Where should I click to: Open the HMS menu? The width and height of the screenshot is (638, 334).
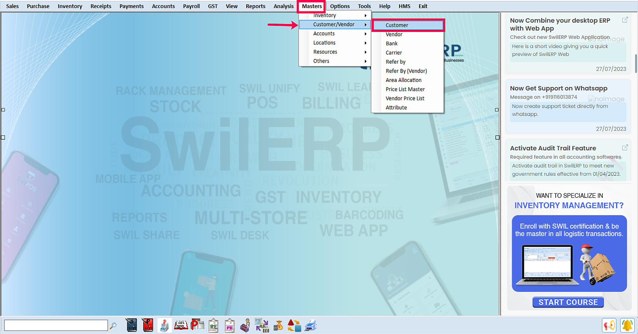[404, 6]
